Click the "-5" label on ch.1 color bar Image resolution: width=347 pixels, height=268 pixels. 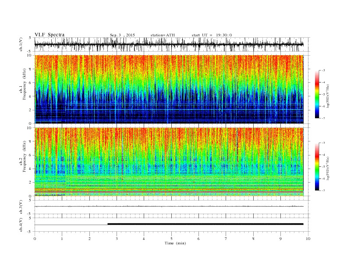323,95
